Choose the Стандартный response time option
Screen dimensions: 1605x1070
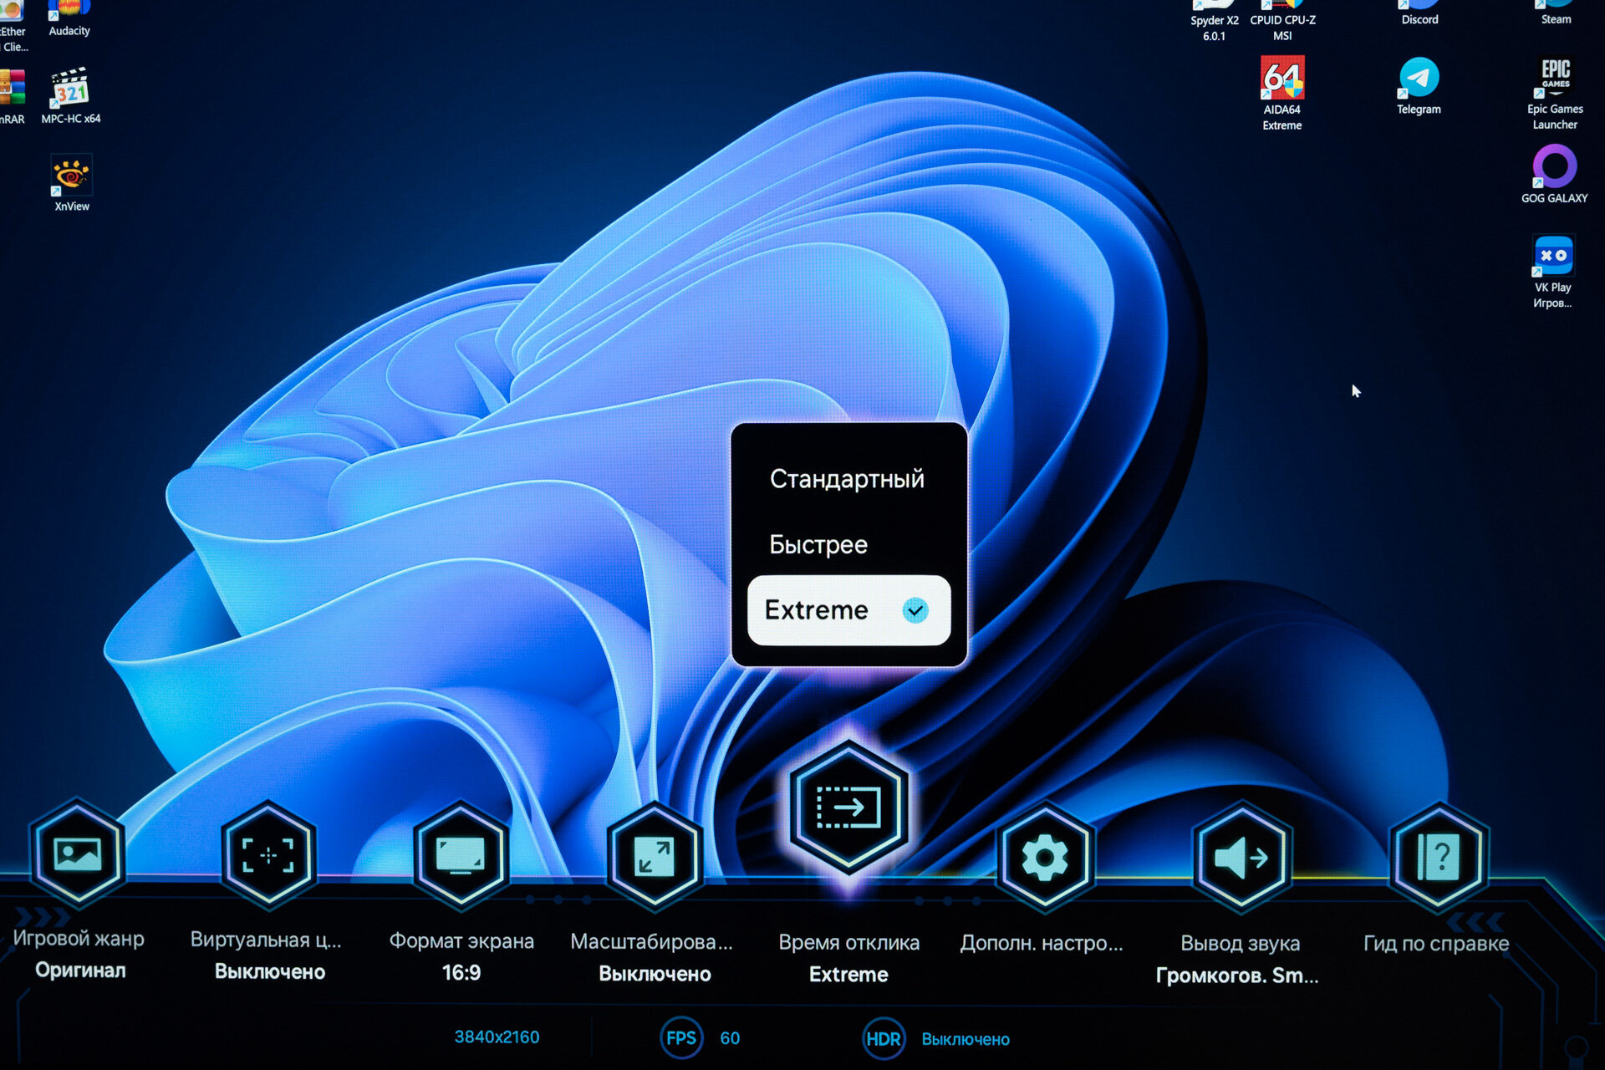tap(848, 479)
